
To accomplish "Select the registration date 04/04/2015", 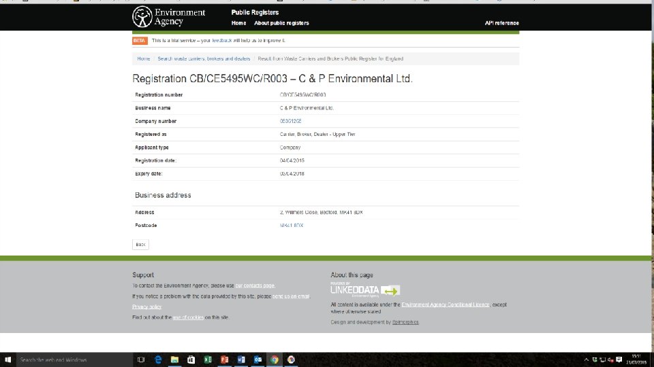I will (x=292, y=160).
